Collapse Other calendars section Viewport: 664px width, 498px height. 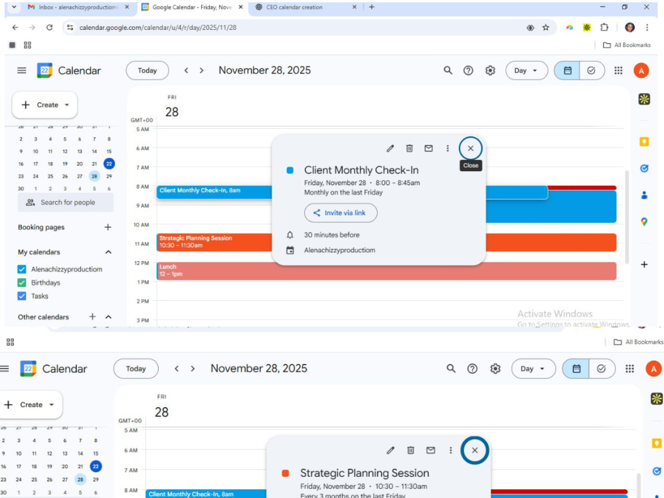point(108,317)
